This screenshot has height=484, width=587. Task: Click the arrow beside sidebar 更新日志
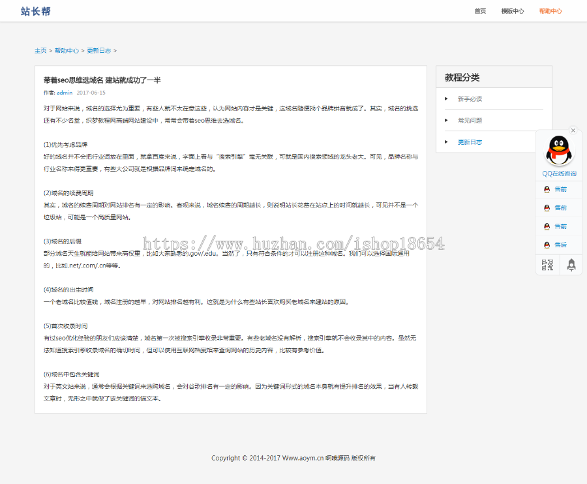point(446,142)
